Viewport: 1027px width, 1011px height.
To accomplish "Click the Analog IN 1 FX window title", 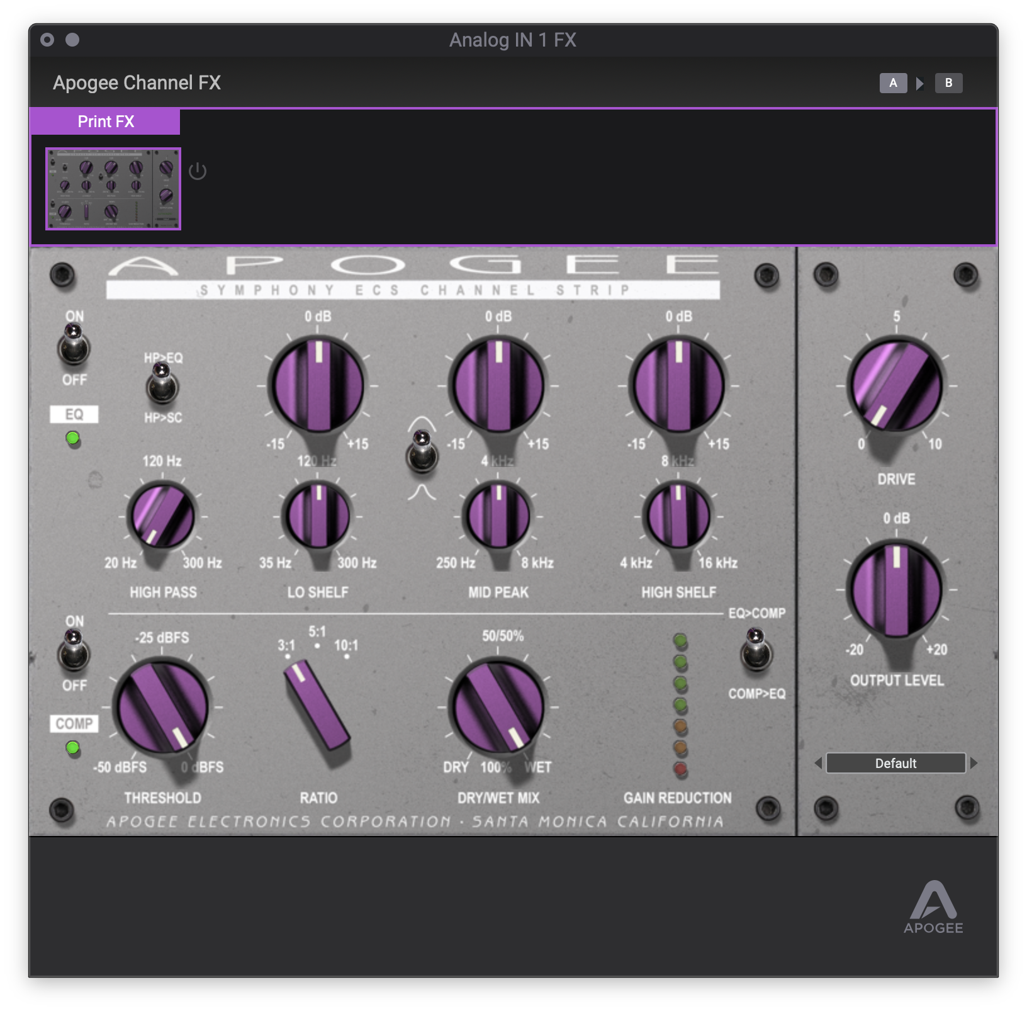I will pyautogui.click(x=512, y=40).
